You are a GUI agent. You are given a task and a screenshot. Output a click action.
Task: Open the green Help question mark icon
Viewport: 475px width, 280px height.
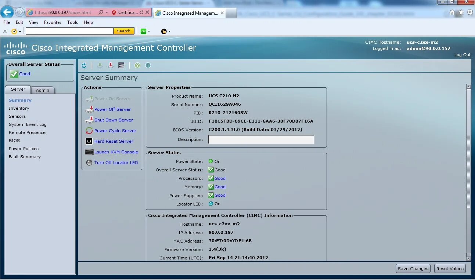pos(137,65)
